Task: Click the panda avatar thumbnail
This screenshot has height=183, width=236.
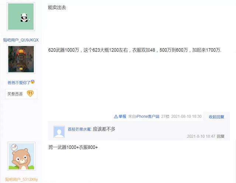Action: coord(21,17)
